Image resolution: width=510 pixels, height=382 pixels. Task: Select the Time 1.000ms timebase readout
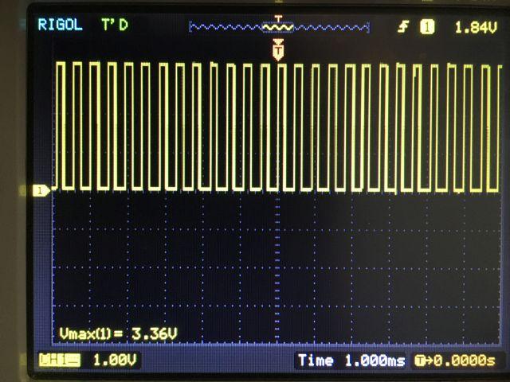tap(351, 361)
